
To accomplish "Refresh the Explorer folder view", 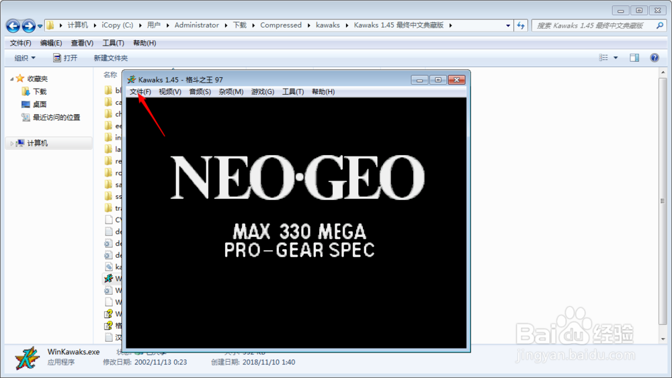I will click(x=521, y=26).
